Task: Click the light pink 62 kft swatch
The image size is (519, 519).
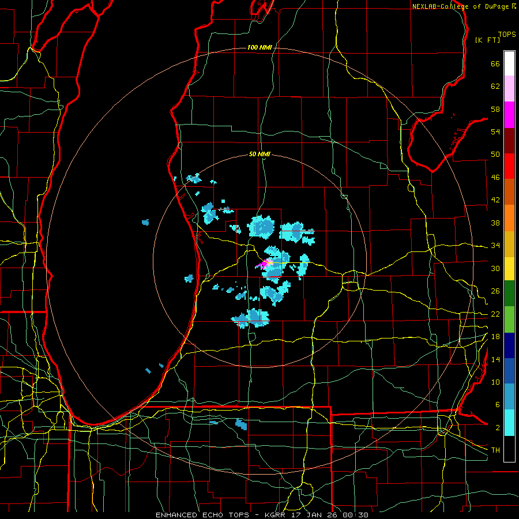Action: (509, 89)
